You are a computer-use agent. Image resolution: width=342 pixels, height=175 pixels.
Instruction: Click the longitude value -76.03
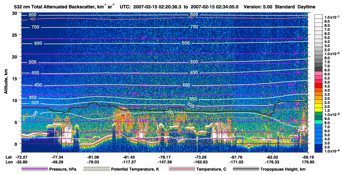pos(93,162)
